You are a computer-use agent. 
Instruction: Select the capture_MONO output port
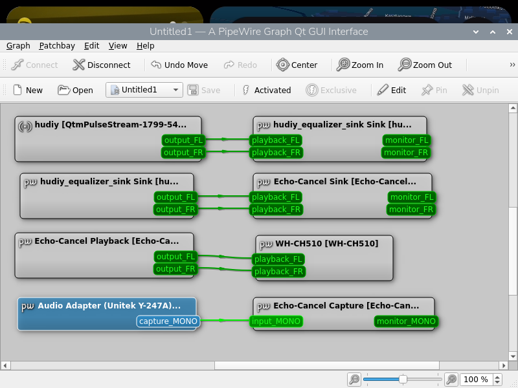point(168,321)
